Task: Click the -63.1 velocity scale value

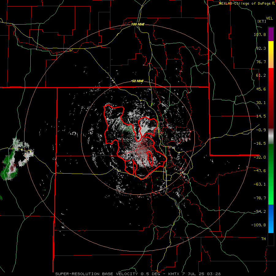Action: point(260,184)
